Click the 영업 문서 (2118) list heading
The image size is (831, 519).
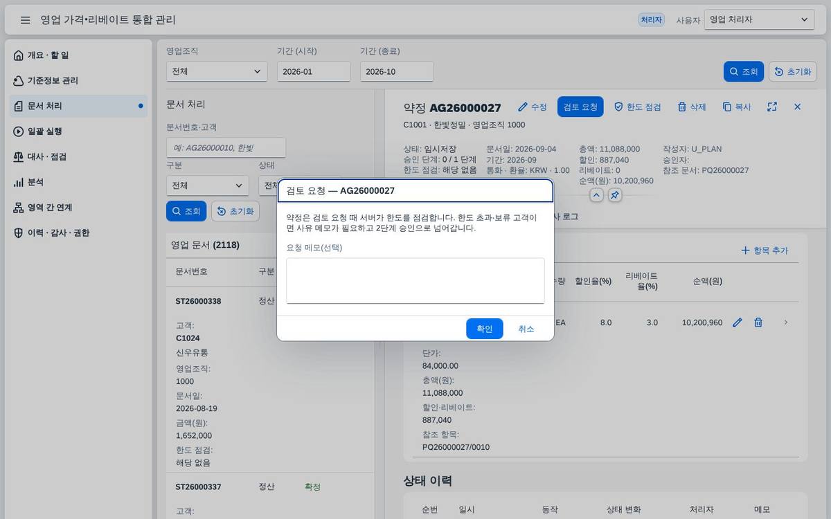[x=205, y=245]
